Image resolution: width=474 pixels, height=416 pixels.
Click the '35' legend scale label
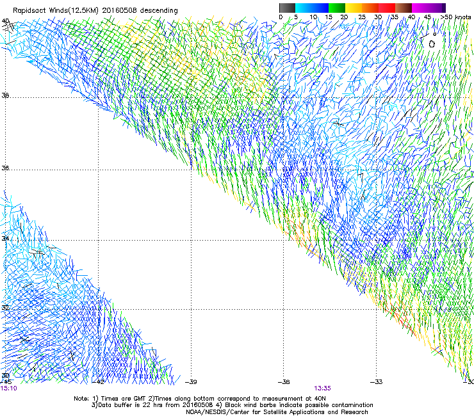tap(395, 17)
